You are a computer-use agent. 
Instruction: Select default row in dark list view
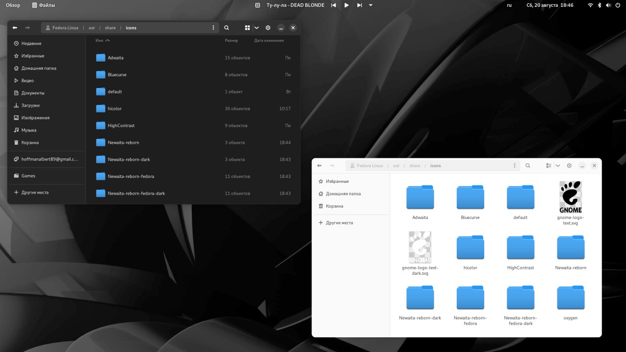(193, 92)
